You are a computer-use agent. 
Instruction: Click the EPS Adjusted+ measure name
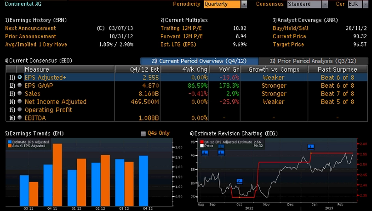46,77
